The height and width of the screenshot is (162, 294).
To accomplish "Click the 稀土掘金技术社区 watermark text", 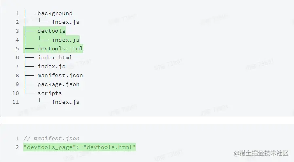I will (x=265, y=153).
